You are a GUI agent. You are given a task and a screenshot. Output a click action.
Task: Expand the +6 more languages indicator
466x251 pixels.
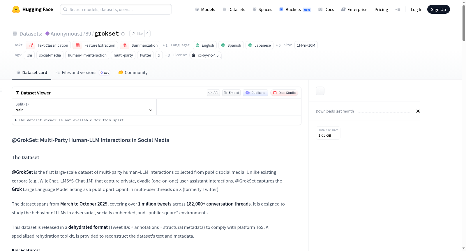click(x=278, y=45)
